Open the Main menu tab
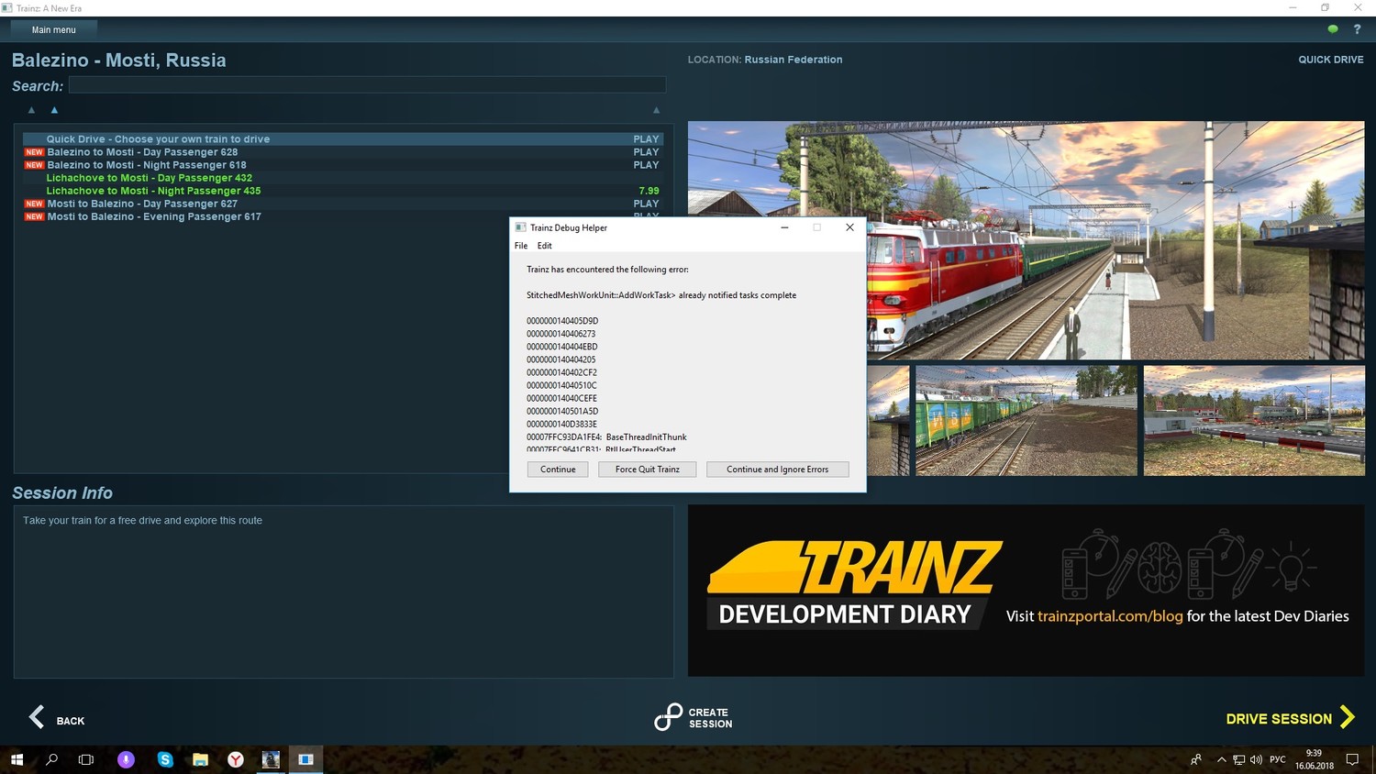The width and height of the screenshot is (1376, 774). coord(53,29)
